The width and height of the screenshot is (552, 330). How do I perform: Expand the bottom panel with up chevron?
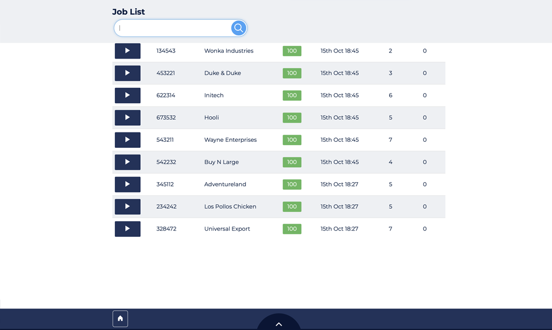click(279, 324)
